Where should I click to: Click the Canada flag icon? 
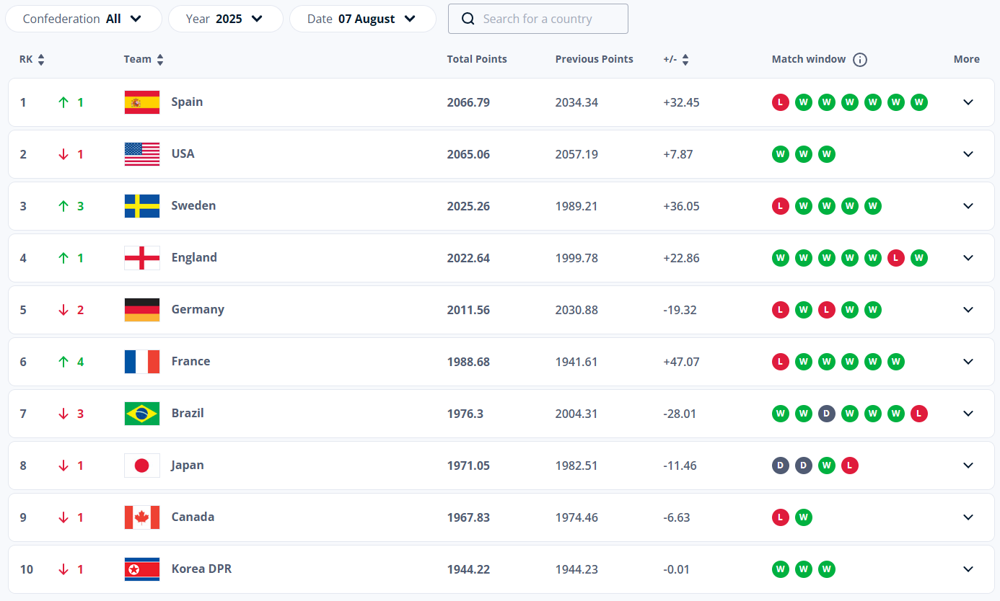point(142,517)
